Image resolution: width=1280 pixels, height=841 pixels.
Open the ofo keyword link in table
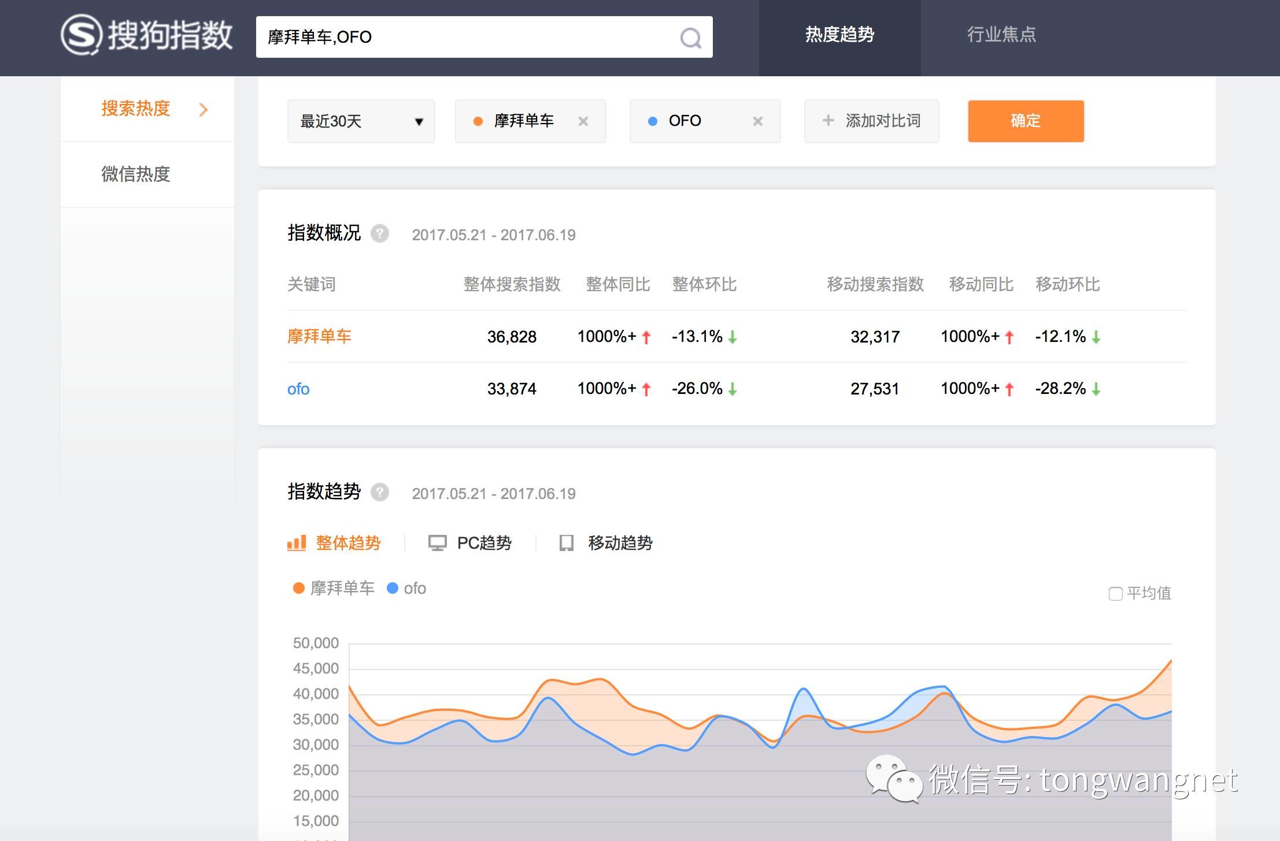298,389
